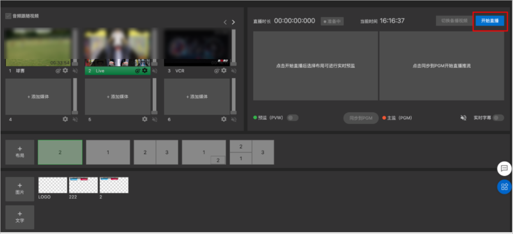The height and width of the screenshot is (234, 513).
Task: Open the chat message floating icon
Action: point(504,168)
